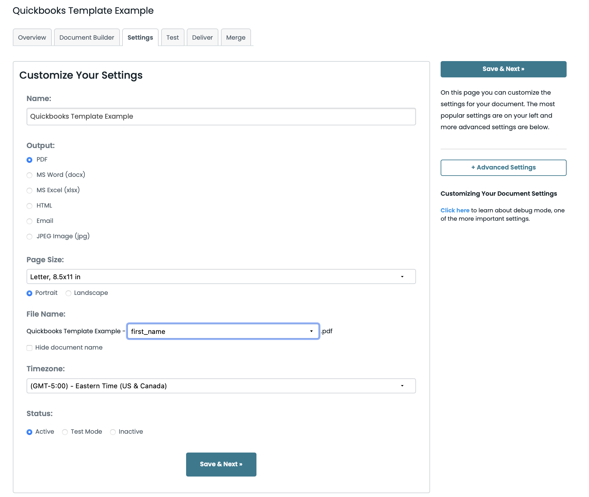Select JPEG Image (jpg) output
Image resolution: width=589 pixels, height=497 pixels.
click(x=29, y=237)
